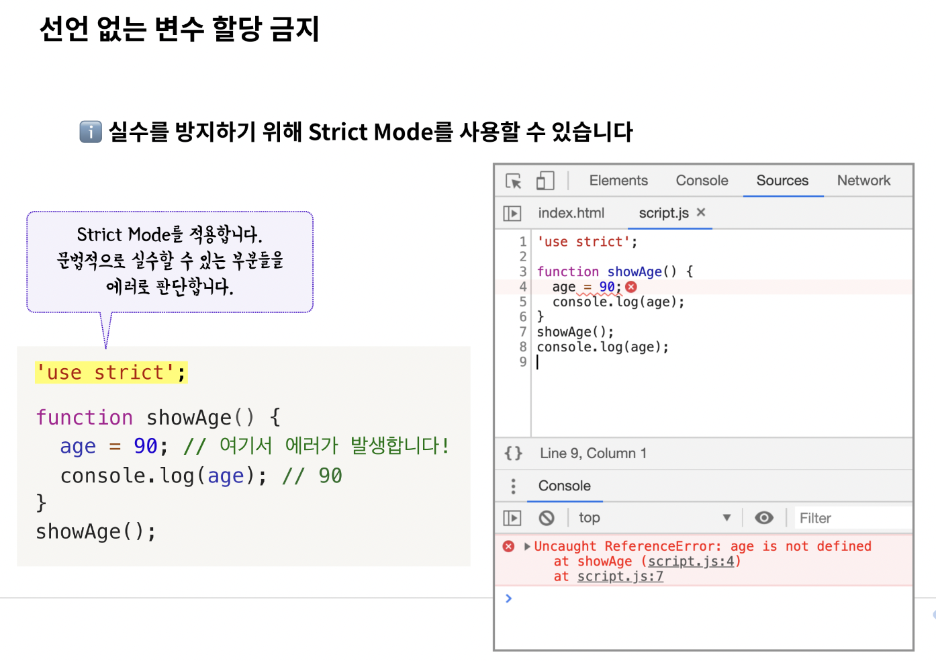Select the index.html source tab
This screenshot has width=936, height=661.
coord(571,212)
